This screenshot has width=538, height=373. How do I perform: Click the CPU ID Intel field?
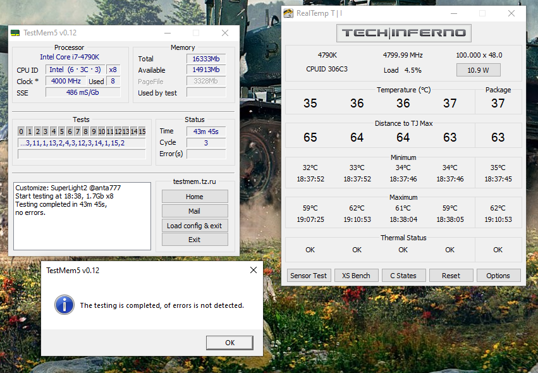click(75, 70)
